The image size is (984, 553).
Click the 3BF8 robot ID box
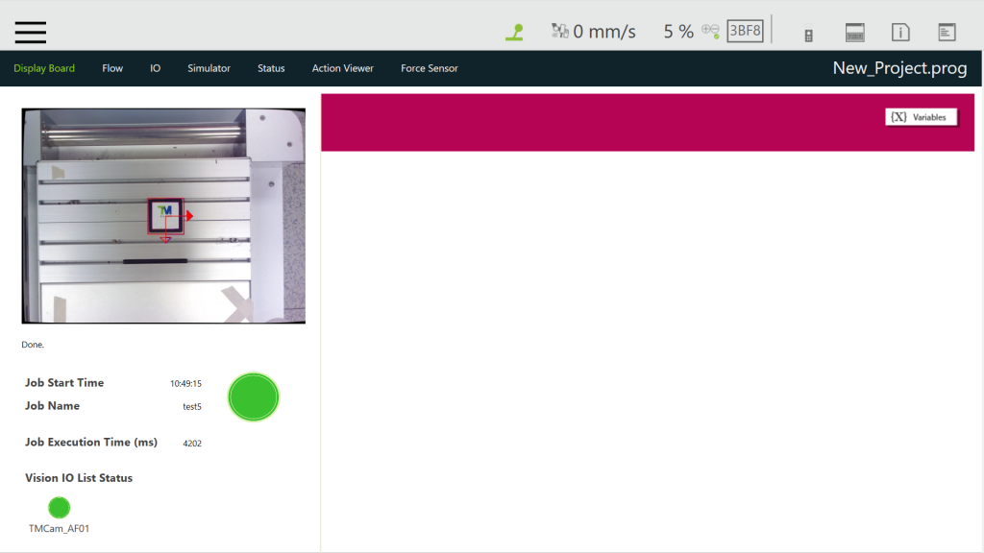click(x=745, y=31)
